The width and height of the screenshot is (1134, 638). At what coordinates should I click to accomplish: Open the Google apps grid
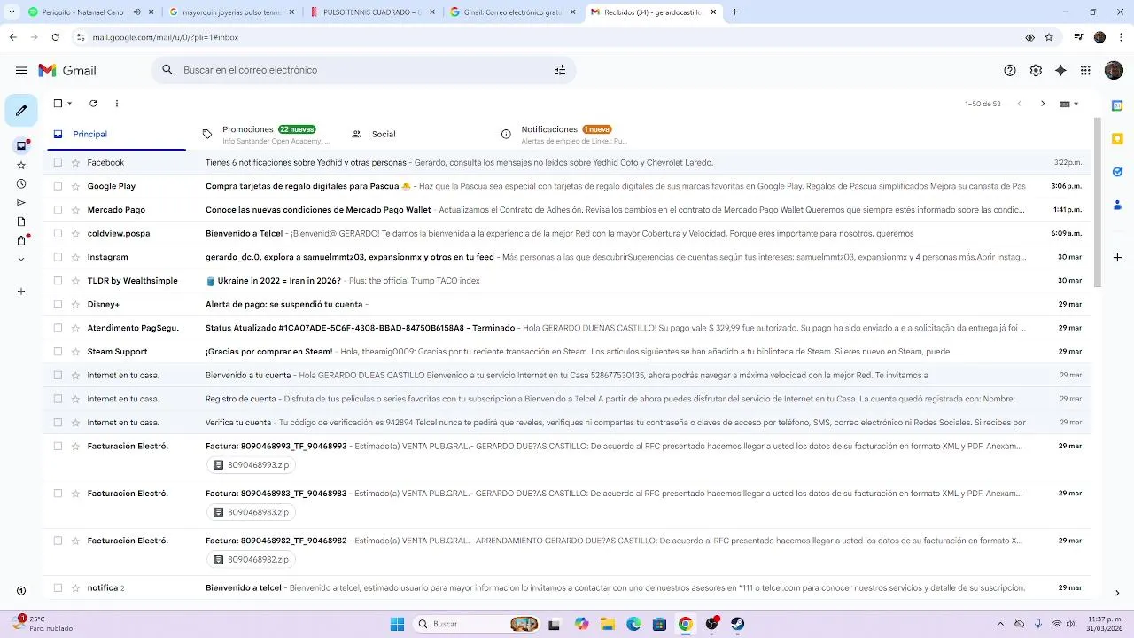coord(1085,70)
